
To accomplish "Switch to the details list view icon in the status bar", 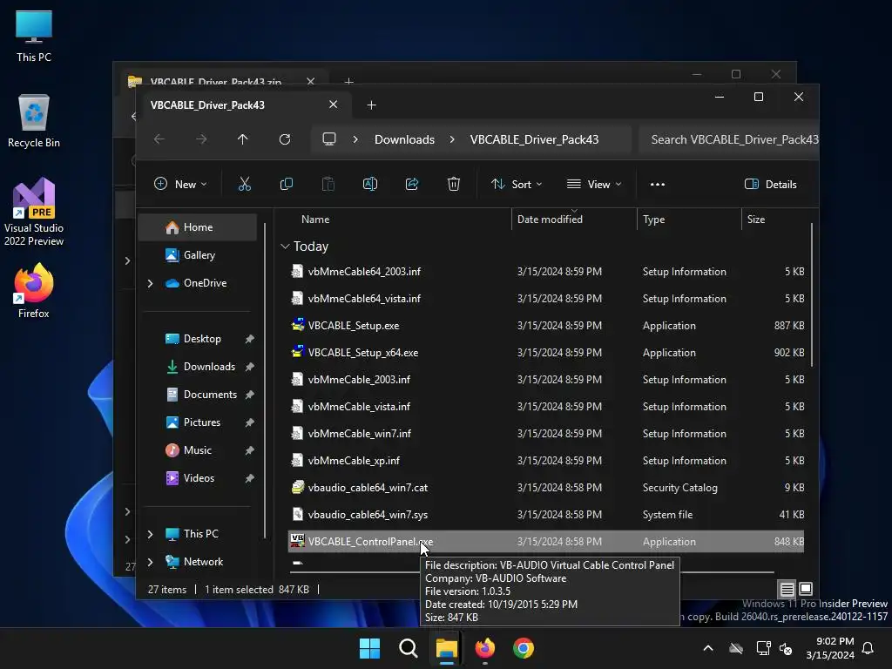I will pos(787,590).
